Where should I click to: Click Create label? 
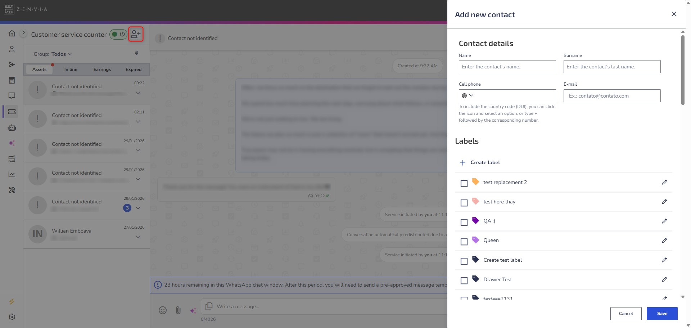click(480, 162)
